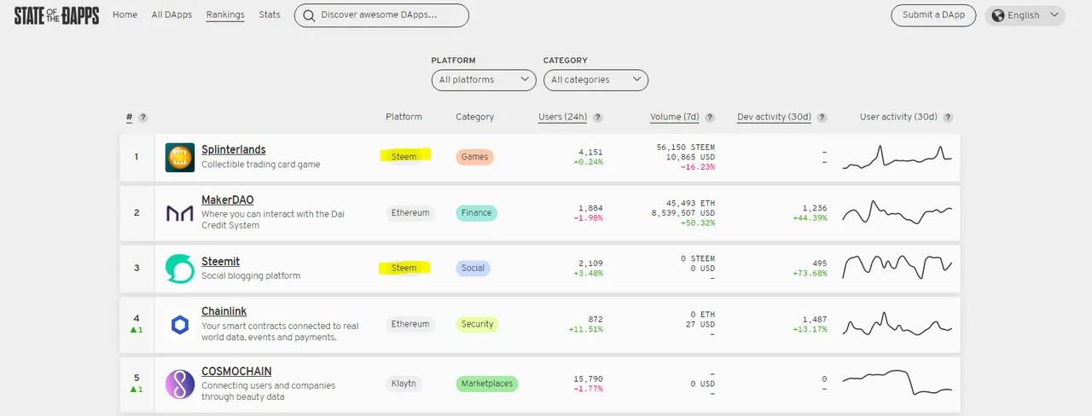Click the Splinterlands app icon
Image resolution: width=1092 pixels, height=416 pixels.
[180, 157]
